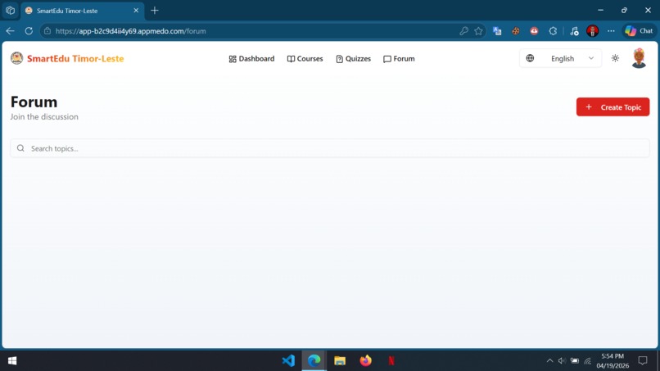The image size is (660, 371).
Task: Open the tab actions workspace icon
Action: pyautogui.click(x=10, y=11)
